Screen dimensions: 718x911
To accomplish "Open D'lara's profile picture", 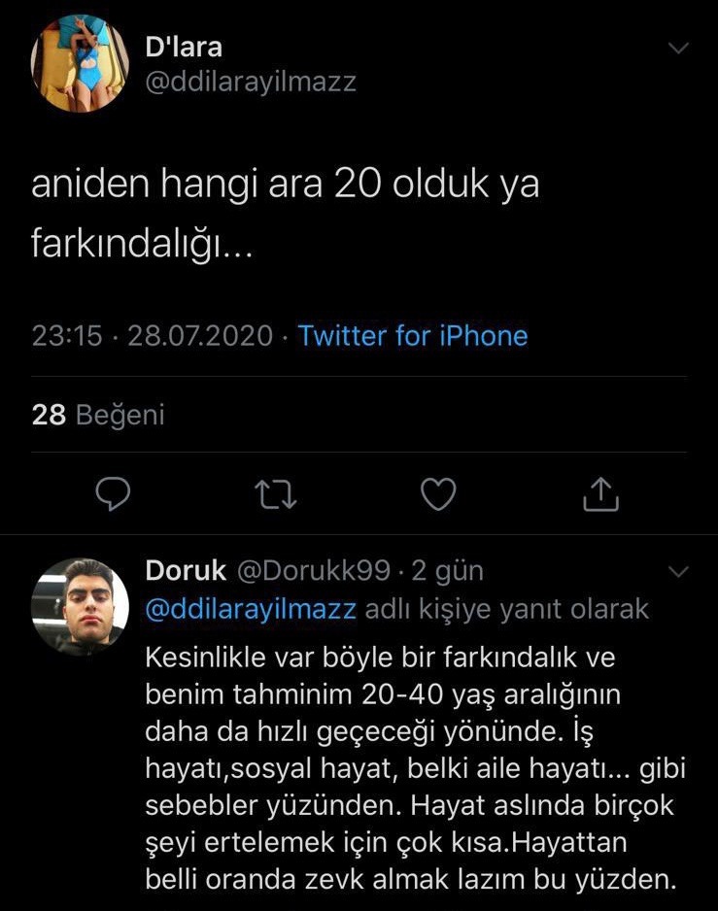I will click(80, 64).
